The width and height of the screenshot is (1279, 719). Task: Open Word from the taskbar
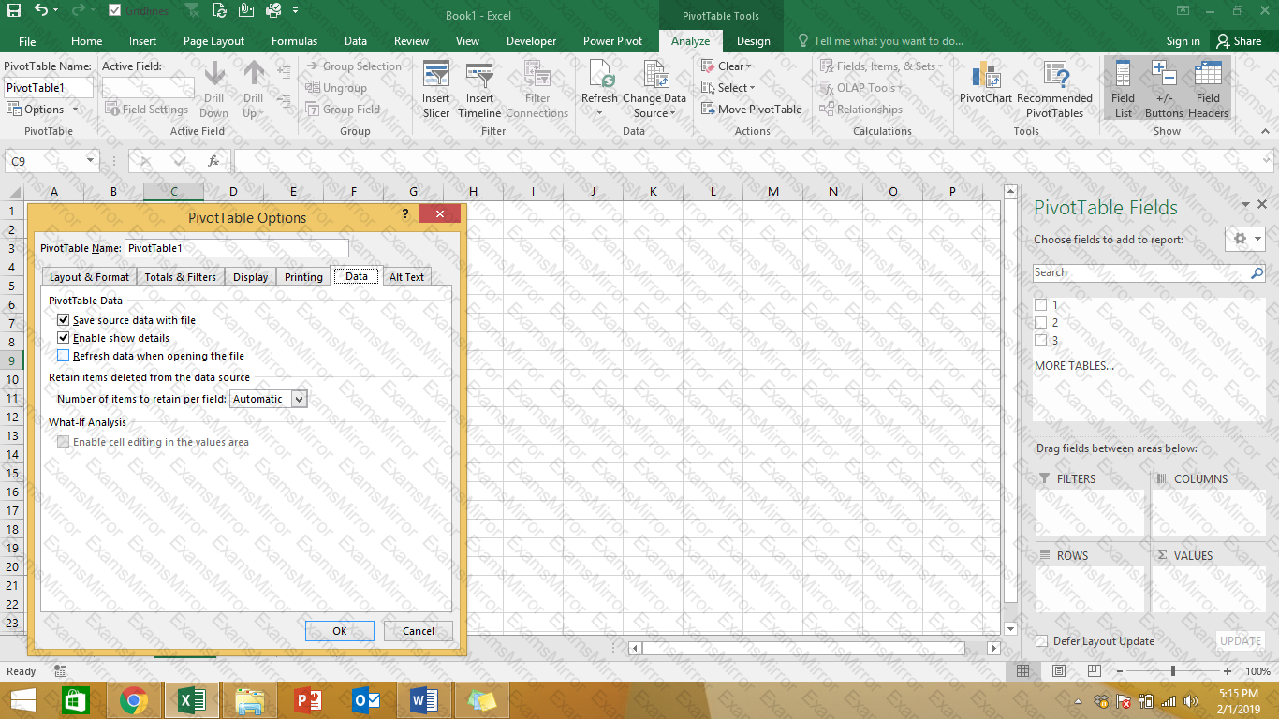[424, 700]
